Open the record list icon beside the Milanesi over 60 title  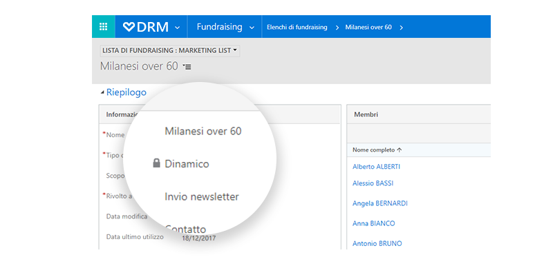[187, 66]
